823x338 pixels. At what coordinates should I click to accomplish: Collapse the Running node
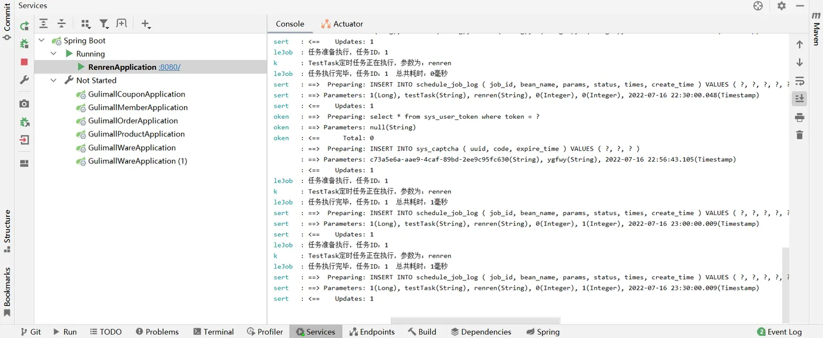(x=53, y=53)
